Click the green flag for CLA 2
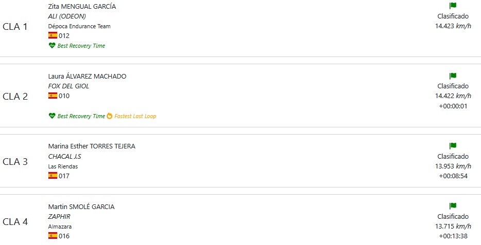The width and height of the screenshot is (481, 245). [453, 76]
